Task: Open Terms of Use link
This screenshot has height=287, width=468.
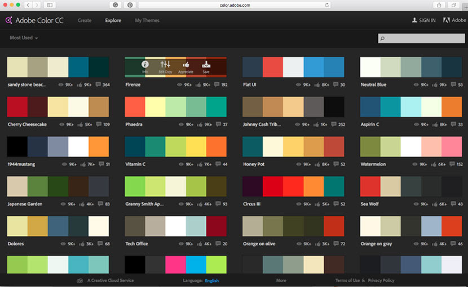Action: click(x=347, y=280)
